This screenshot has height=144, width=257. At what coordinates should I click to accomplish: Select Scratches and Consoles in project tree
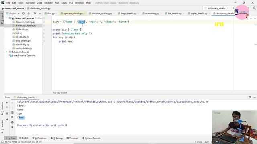tap(24, 56)
